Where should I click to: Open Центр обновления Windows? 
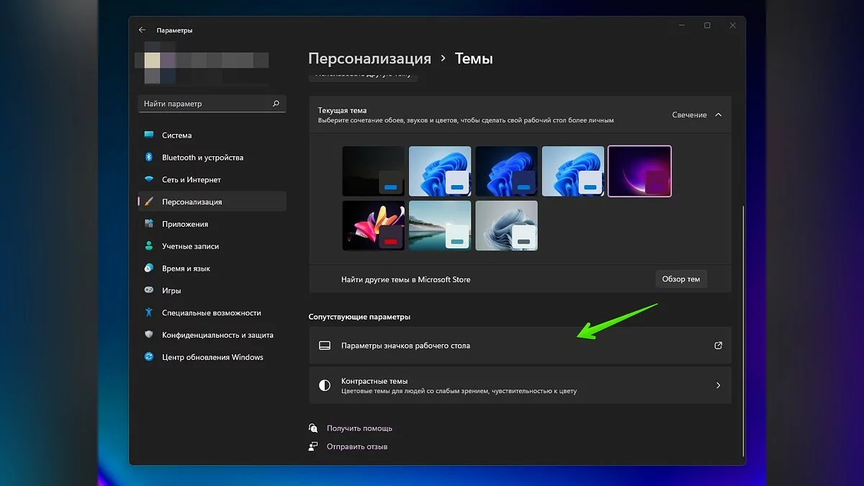coord(212,357)
